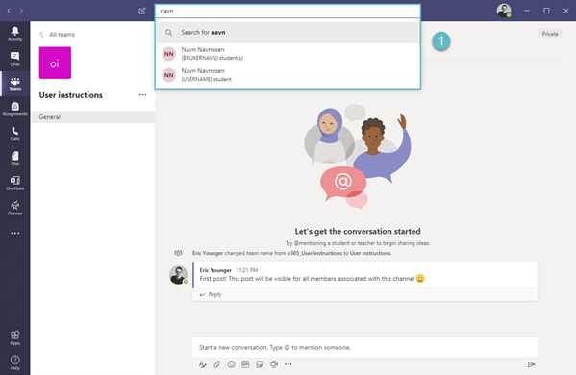Select Navn Navnesen (BRUKERNAVN) search result

pos(288,54)
